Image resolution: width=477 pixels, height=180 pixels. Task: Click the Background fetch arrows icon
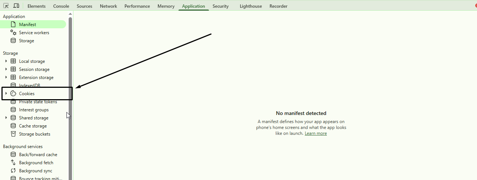tap(13, 163)
